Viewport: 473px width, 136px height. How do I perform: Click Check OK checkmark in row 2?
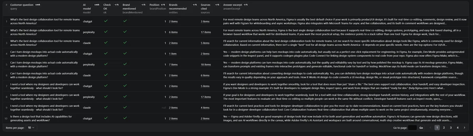click(106, 32)
